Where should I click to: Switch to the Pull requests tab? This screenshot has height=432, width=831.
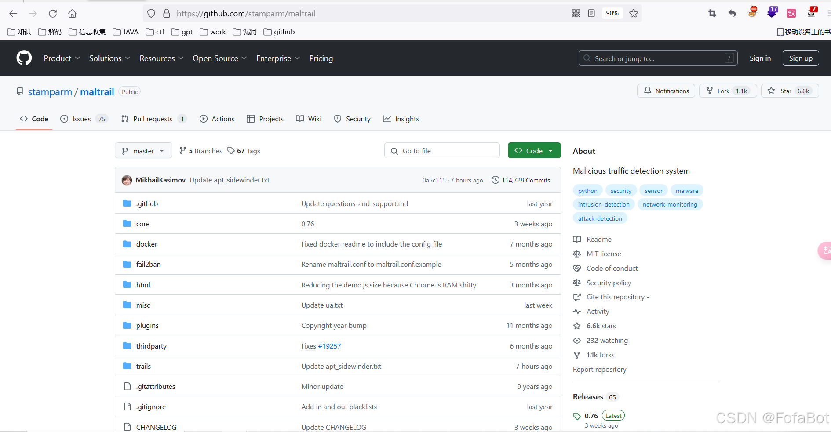[x=154, y=119]
